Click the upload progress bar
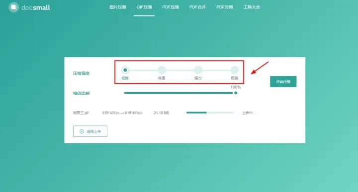This screenshot has height=192, width=358. (x=210, y=113)
